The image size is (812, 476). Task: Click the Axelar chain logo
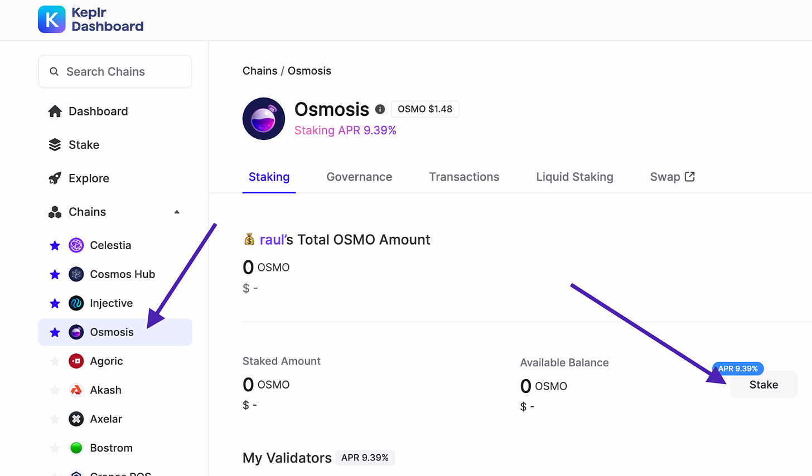tap(76, 419)
